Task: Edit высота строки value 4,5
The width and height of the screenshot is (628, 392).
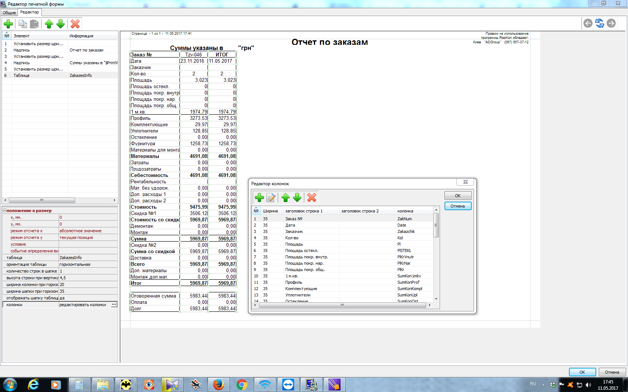Action: click(88, 278)
